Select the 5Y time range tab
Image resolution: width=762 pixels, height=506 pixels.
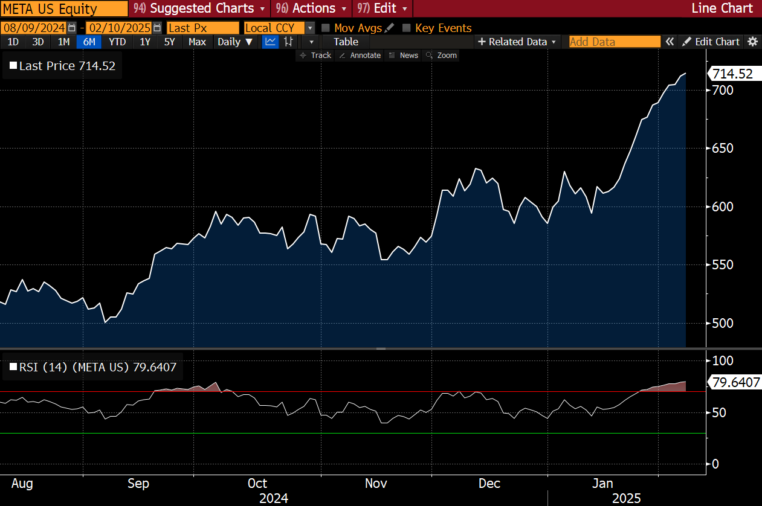click(170, 42)
